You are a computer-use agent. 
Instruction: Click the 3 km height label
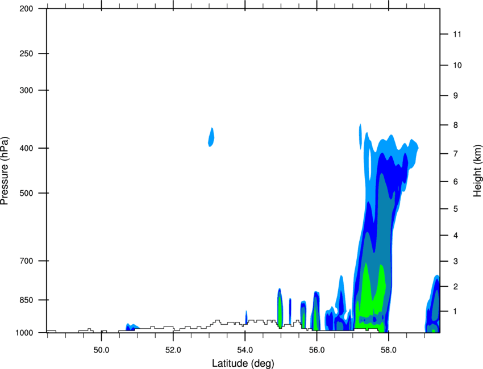click(x=456, y=261)
